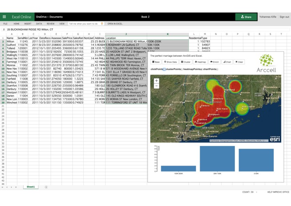Toggle the clusterPoints checkbox
This screenshot has width=291, height=206.
pyautogui.click(x=182, y=69)
